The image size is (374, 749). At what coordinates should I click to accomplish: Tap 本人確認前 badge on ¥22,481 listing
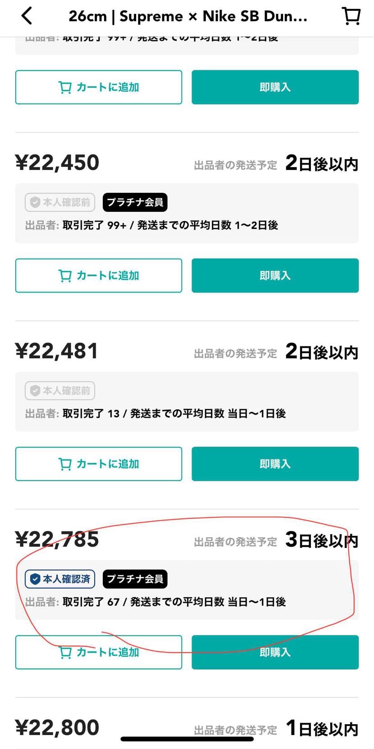pyautogui.click(x=60, y=391)
